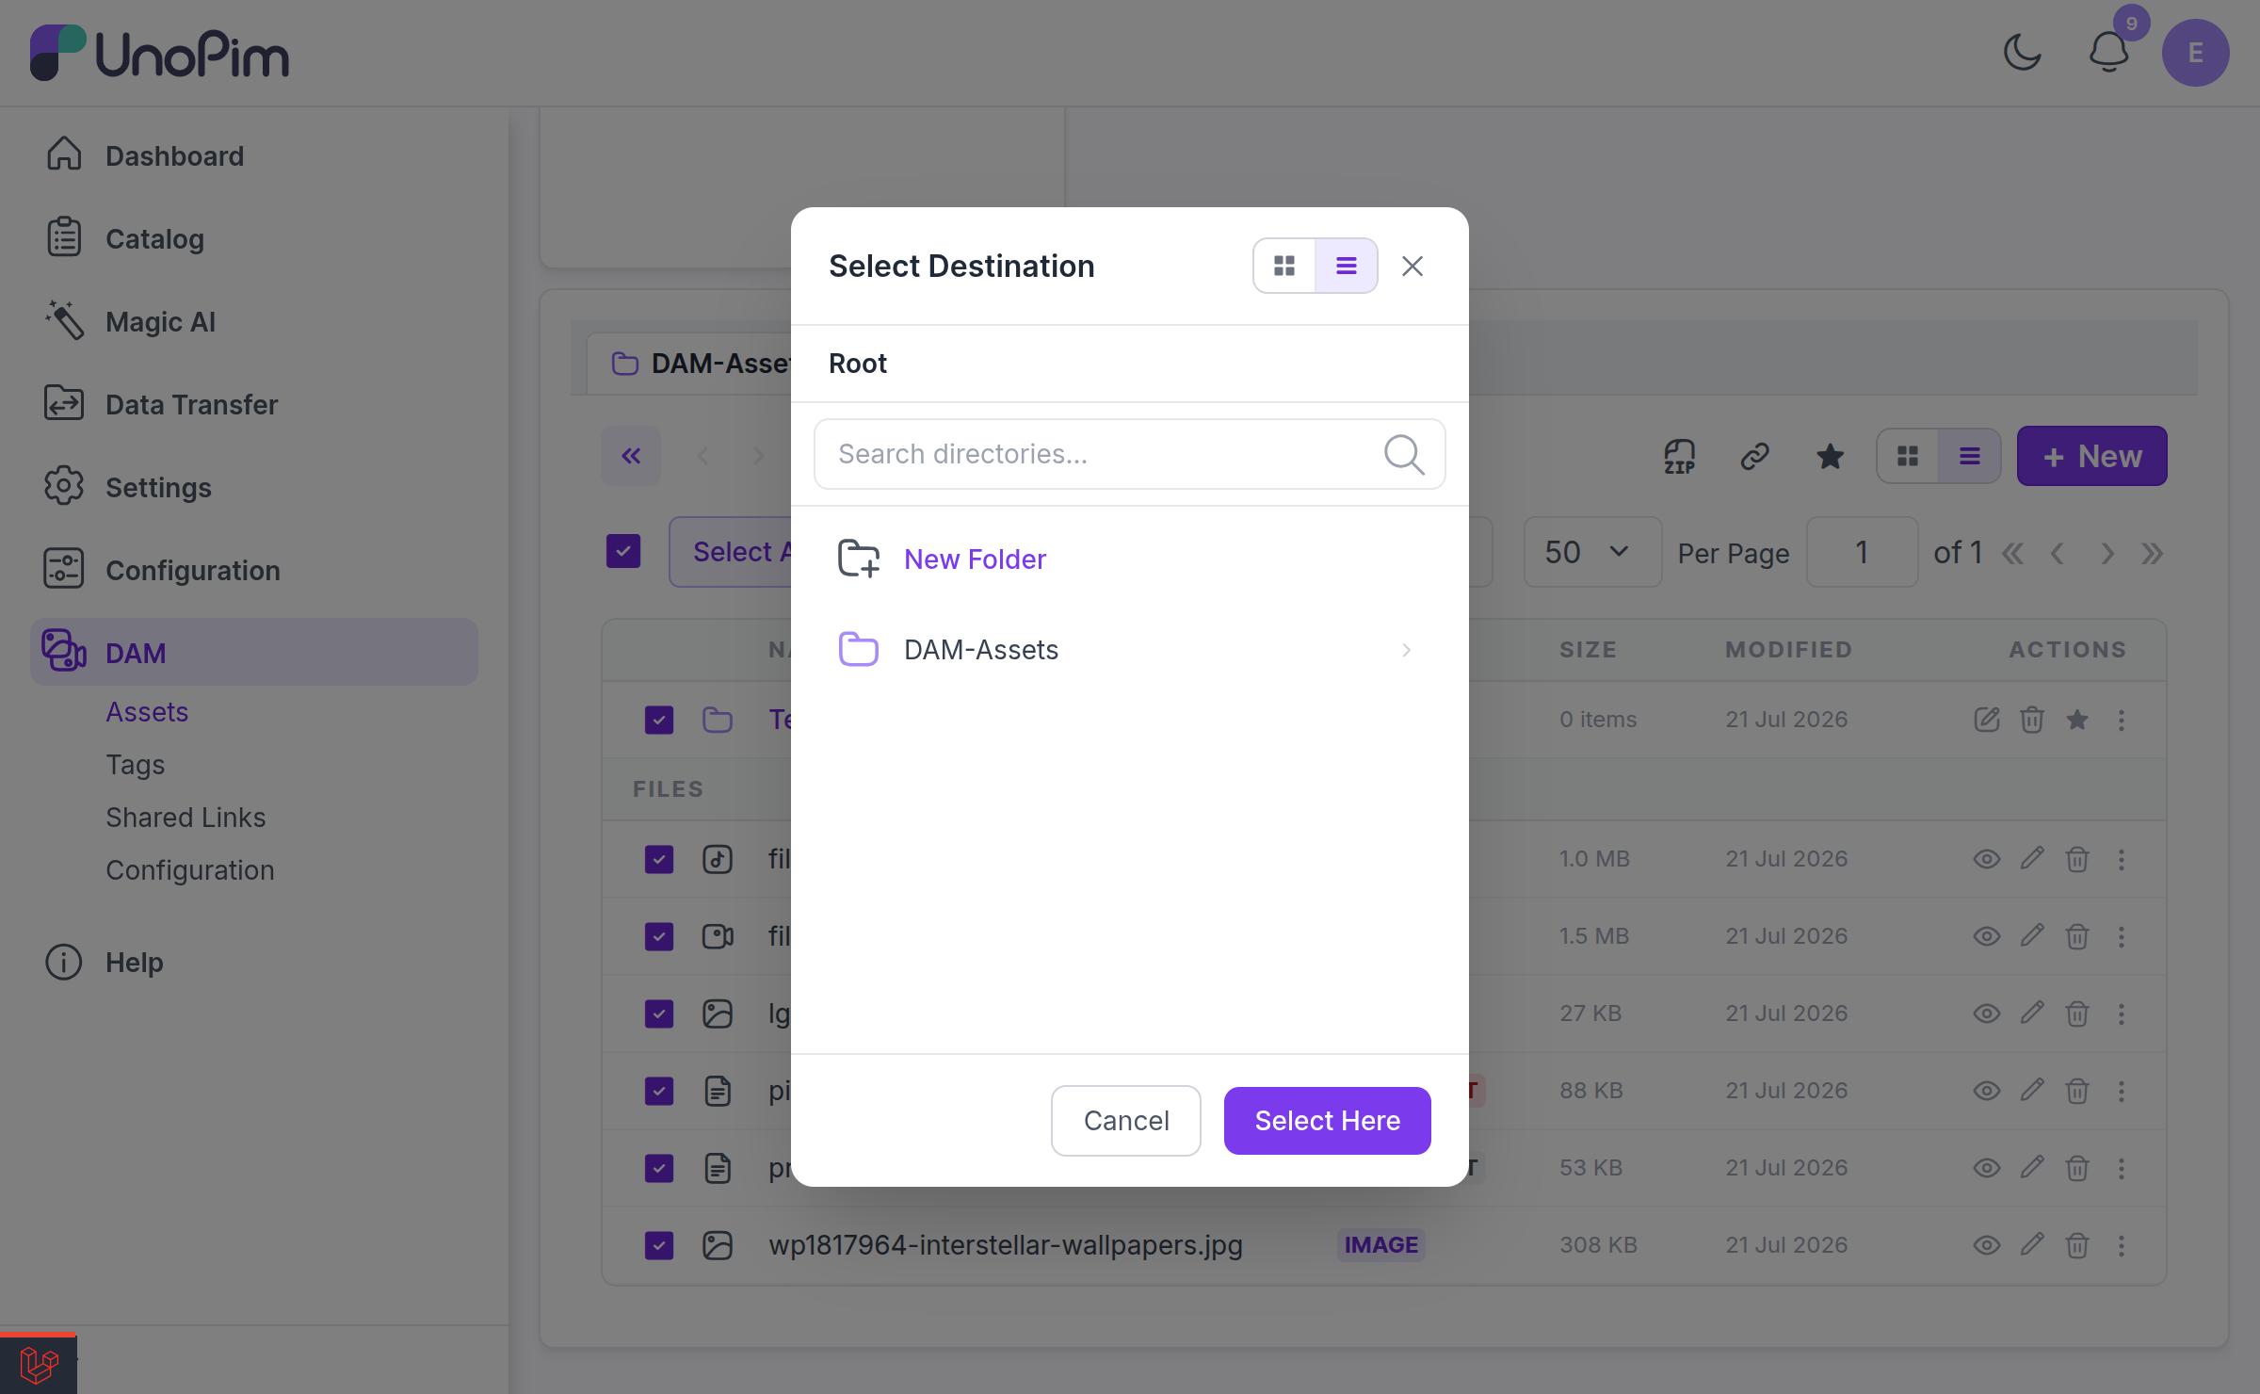This screenshot has width=2260, height=1394.
Task: Uncheck the 1.5 MB file checkbox
Action: point(659,936)
